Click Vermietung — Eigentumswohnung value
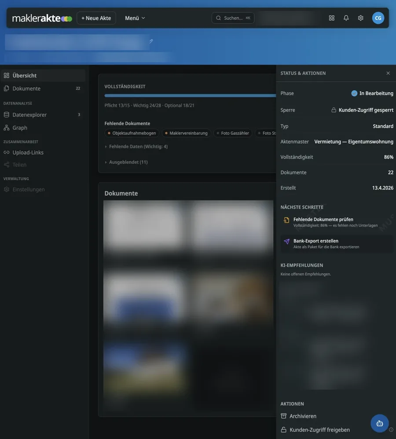This screenshot has width=396, height=439. coord(354,141)
